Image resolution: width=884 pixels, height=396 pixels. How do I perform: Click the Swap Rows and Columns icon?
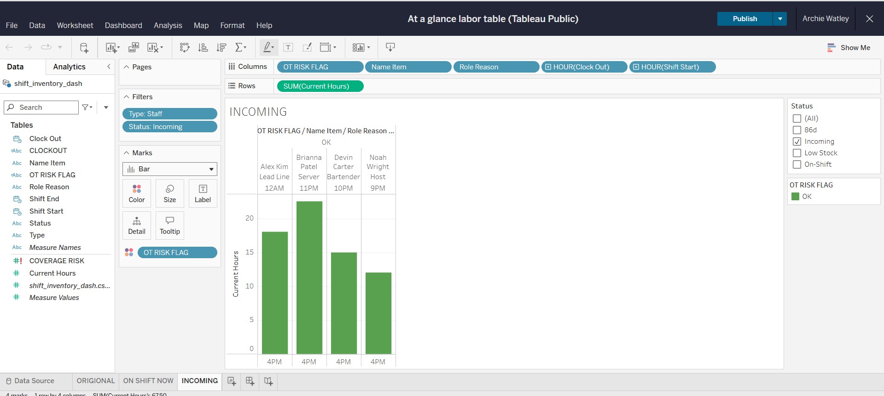tap(185, 47)
